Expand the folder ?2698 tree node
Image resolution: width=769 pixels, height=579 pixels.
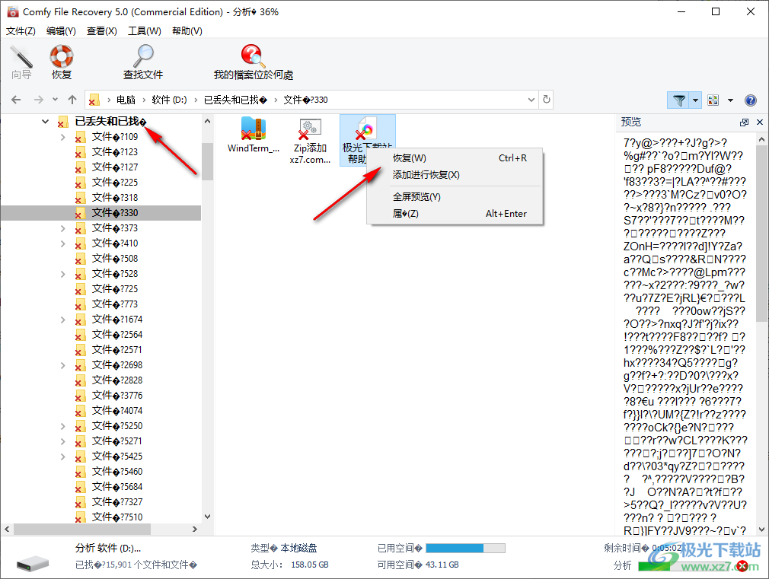click(x=62, y=364)
